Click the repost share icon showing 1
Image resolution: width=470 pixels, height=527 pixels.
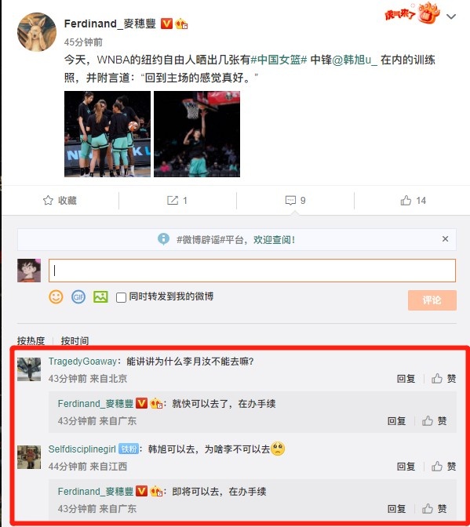coord(173,200)
